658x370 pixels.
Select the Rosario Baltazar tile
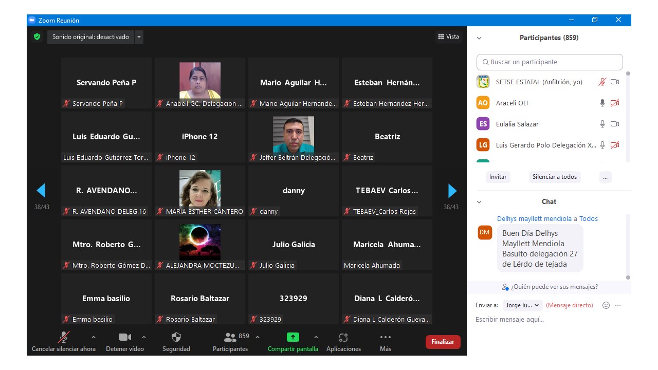pos(200,299)
